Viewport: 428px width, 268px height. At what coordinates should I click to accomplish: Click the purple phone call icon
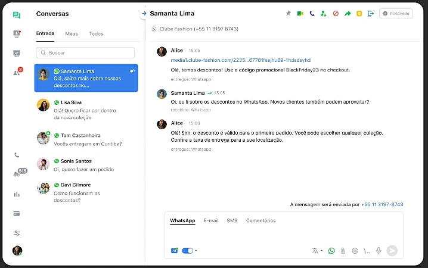(312, 13)
